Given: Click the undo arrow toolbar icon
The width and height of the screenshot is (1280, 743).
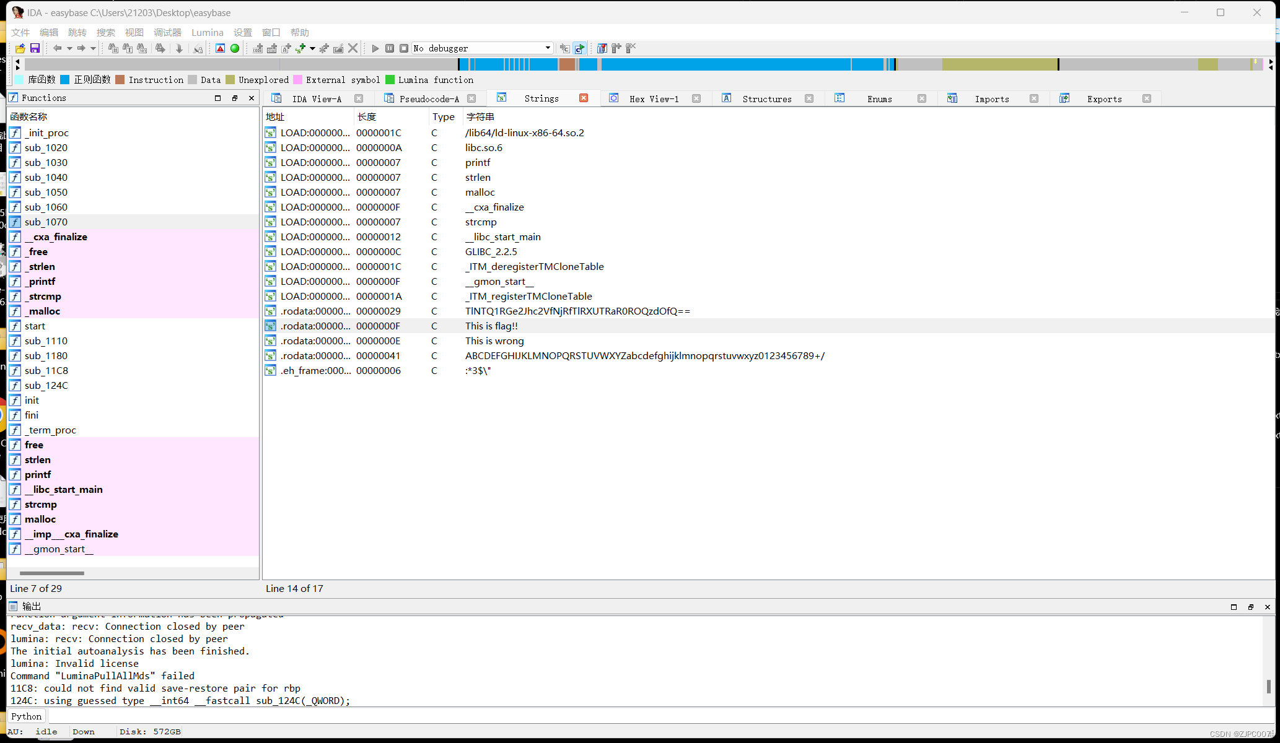Looking at the screenshot, I should 57,48.
